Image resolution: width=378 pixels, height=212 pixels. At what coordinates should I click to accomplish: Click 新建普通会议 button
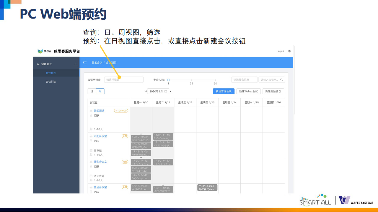[224, 91]
